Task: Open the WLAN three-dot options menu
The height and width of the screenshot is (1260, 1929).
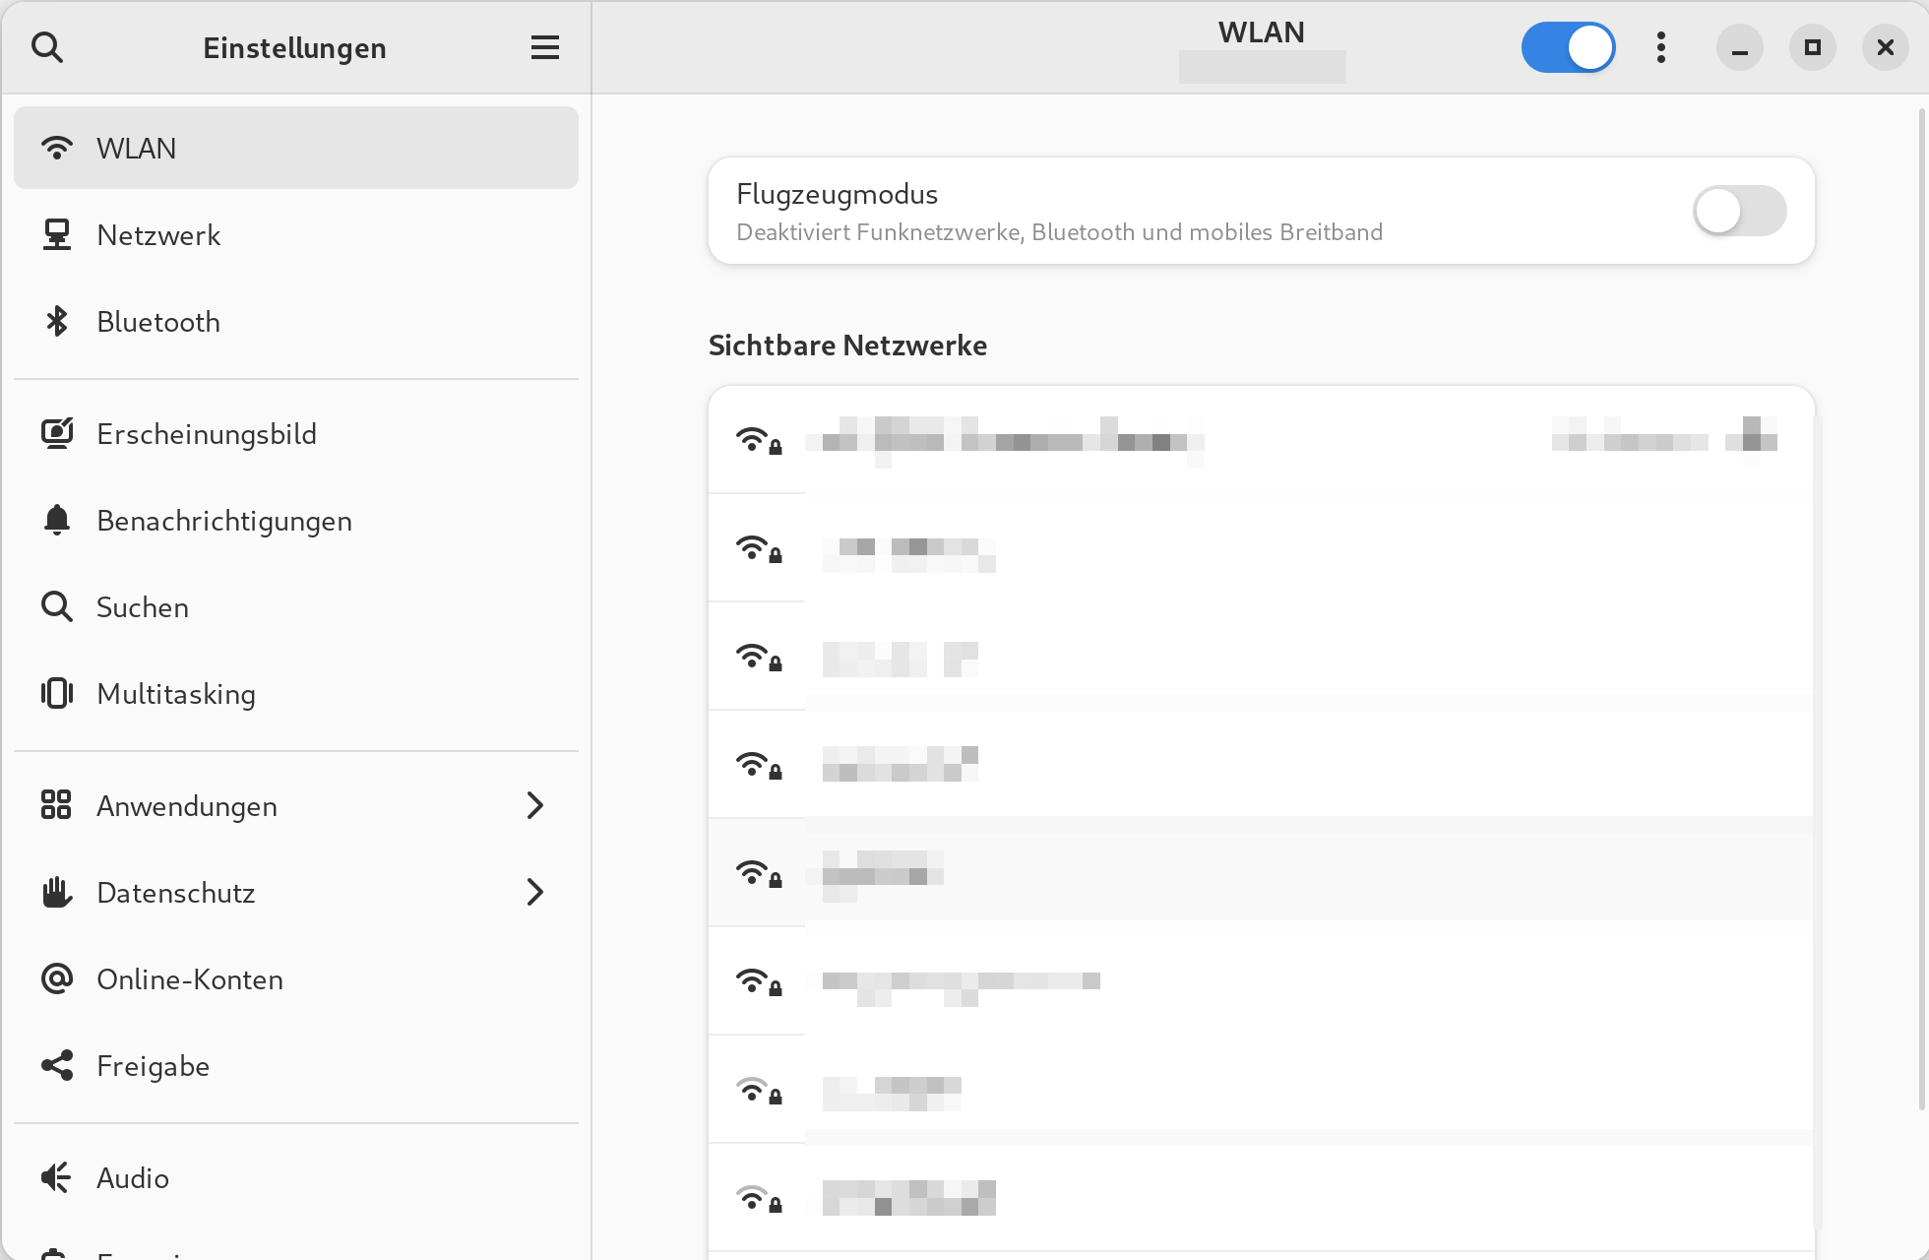Action: [x=1660, y=47]
